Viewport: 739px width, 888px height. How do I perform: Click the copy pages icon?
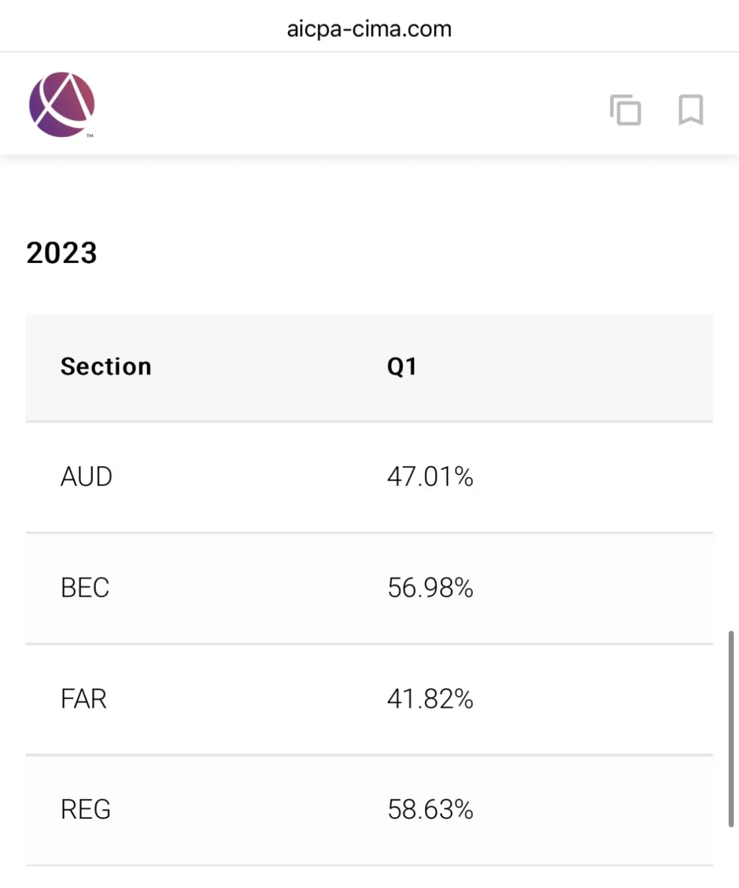(x=625, y=110)
